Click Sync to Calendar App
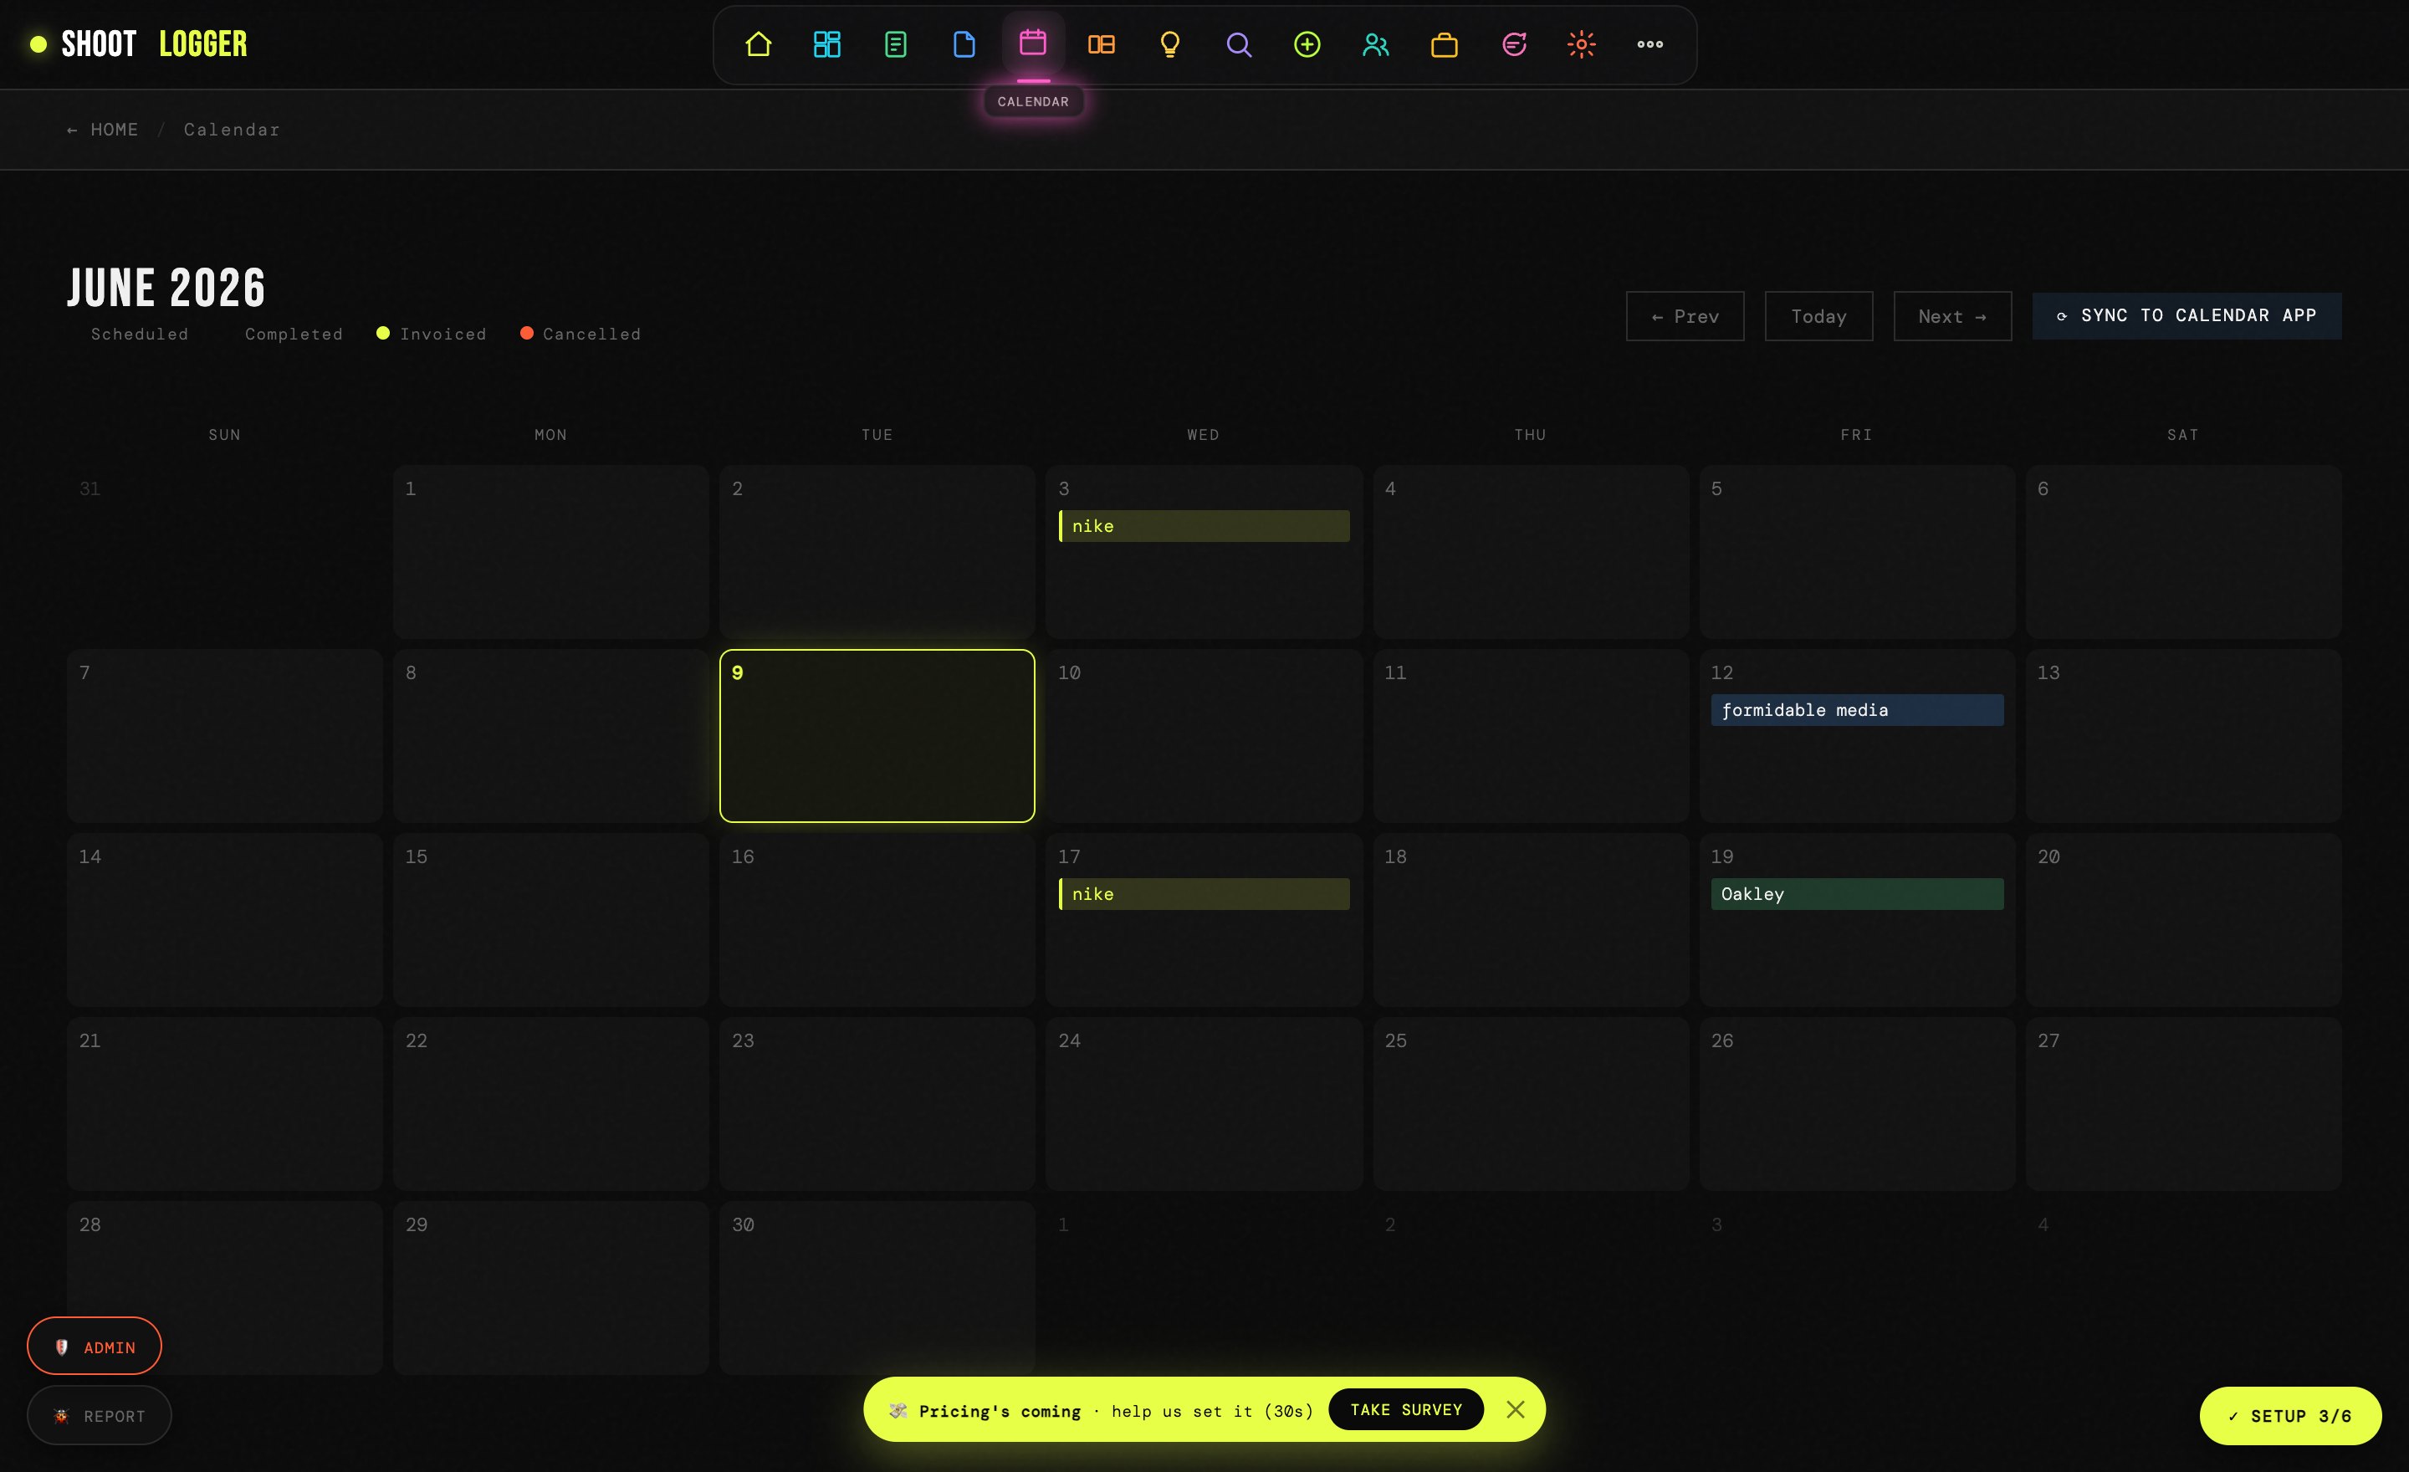Viewport: 2409px width, 1472px height. click(x=2187, y=315)
